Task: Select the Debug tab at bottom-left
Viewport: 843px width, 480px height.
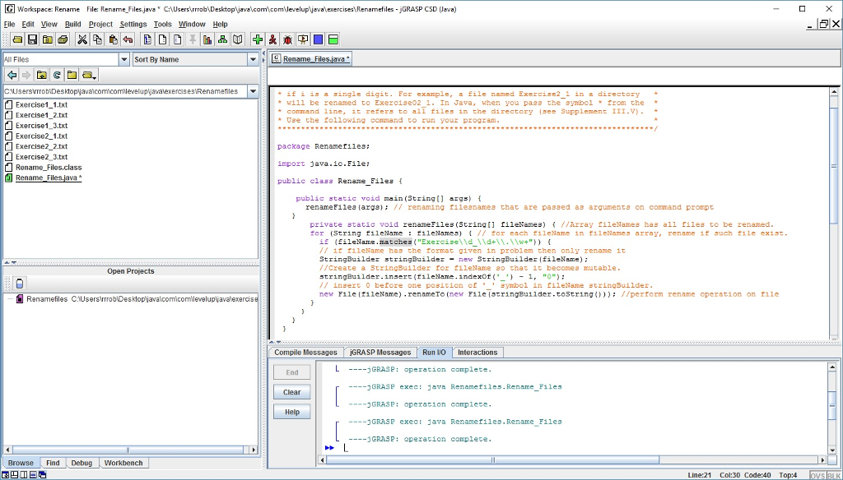Action: (x=82, y=463)
